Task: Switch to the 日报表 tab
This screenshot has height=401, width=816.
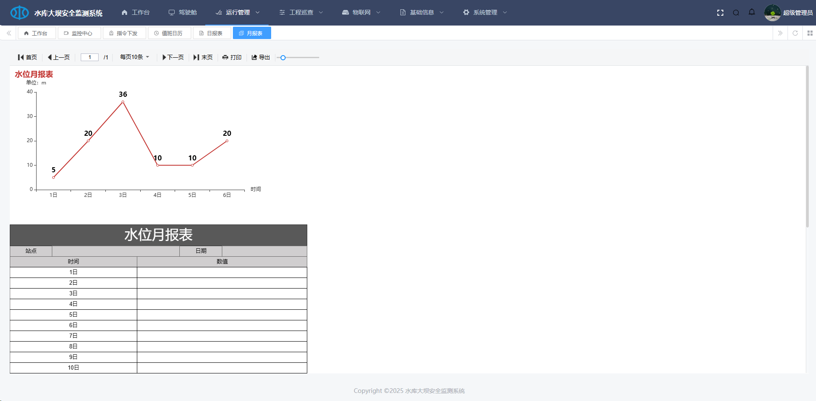Action: [x=212, y=33]
